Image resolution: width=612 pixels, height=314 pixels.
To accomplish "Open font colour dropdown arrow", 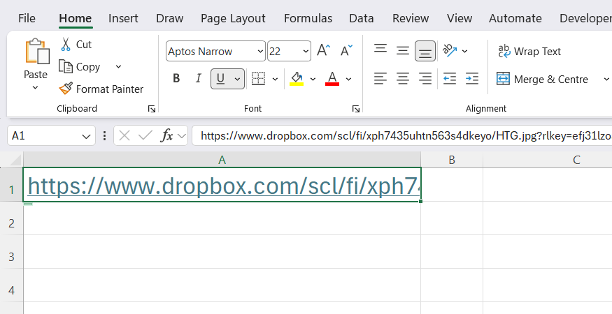I will pyautogui.click(x=348, y=79).
